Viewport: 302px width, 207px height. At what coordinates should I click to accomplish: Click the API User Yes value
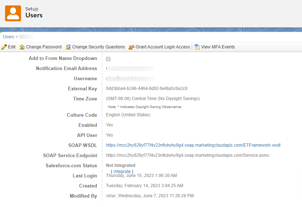tap(109, 135)
